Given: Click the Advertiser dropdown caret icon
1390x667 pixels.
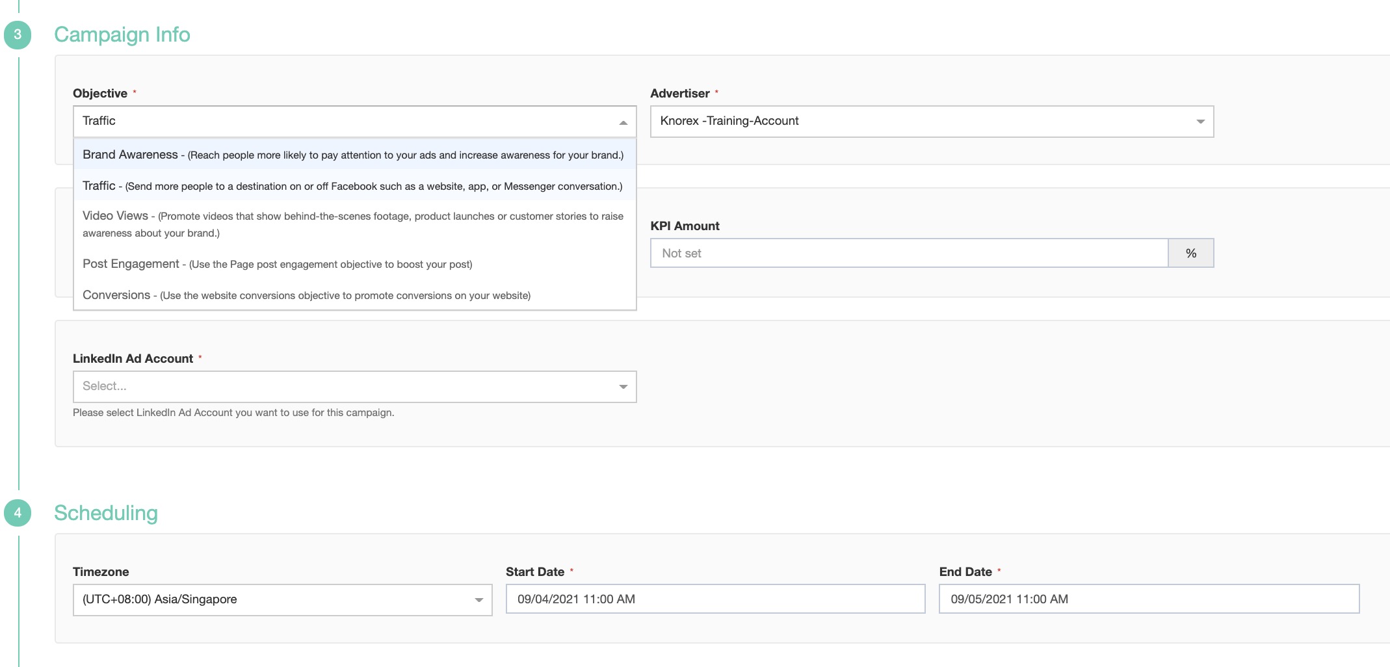Looking at the screenshot, I should [1200, 122].
